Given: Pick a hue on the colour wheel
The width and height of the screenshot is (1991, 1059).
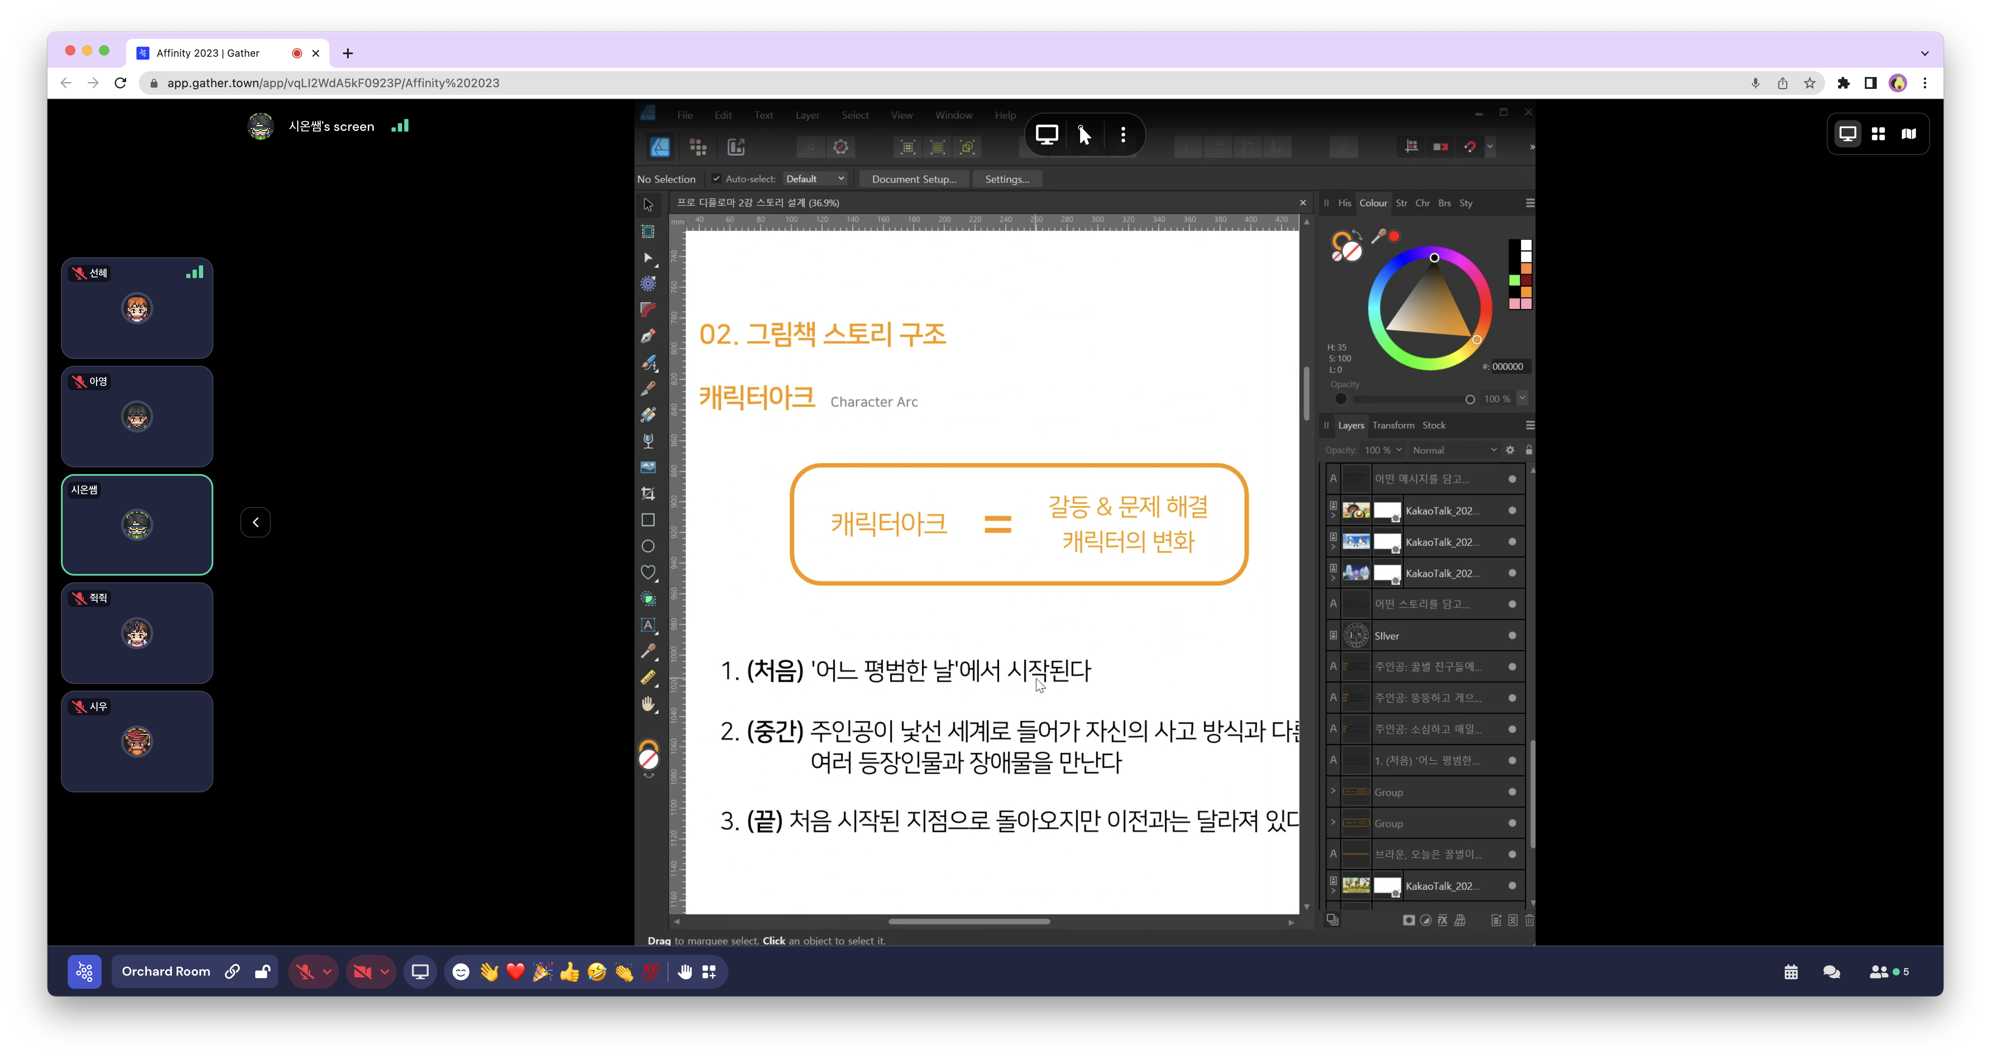Looking at the screenshot, I should pos(1429,308).
